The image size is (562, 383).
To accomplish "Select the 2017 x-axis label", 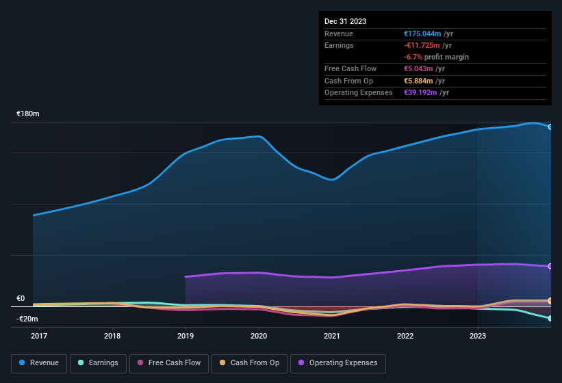I will point(39,336).
